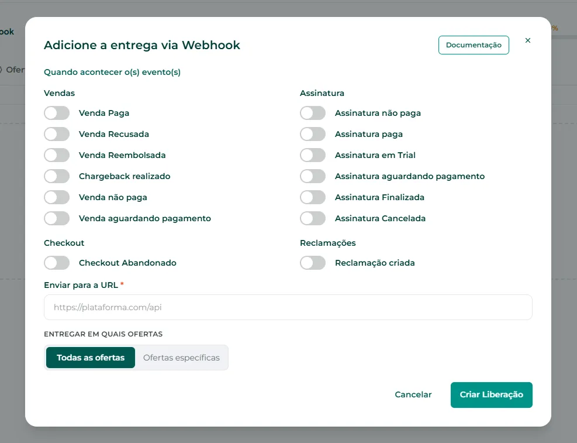Close the Webhook dialog with the X icon

click(528, 40)
